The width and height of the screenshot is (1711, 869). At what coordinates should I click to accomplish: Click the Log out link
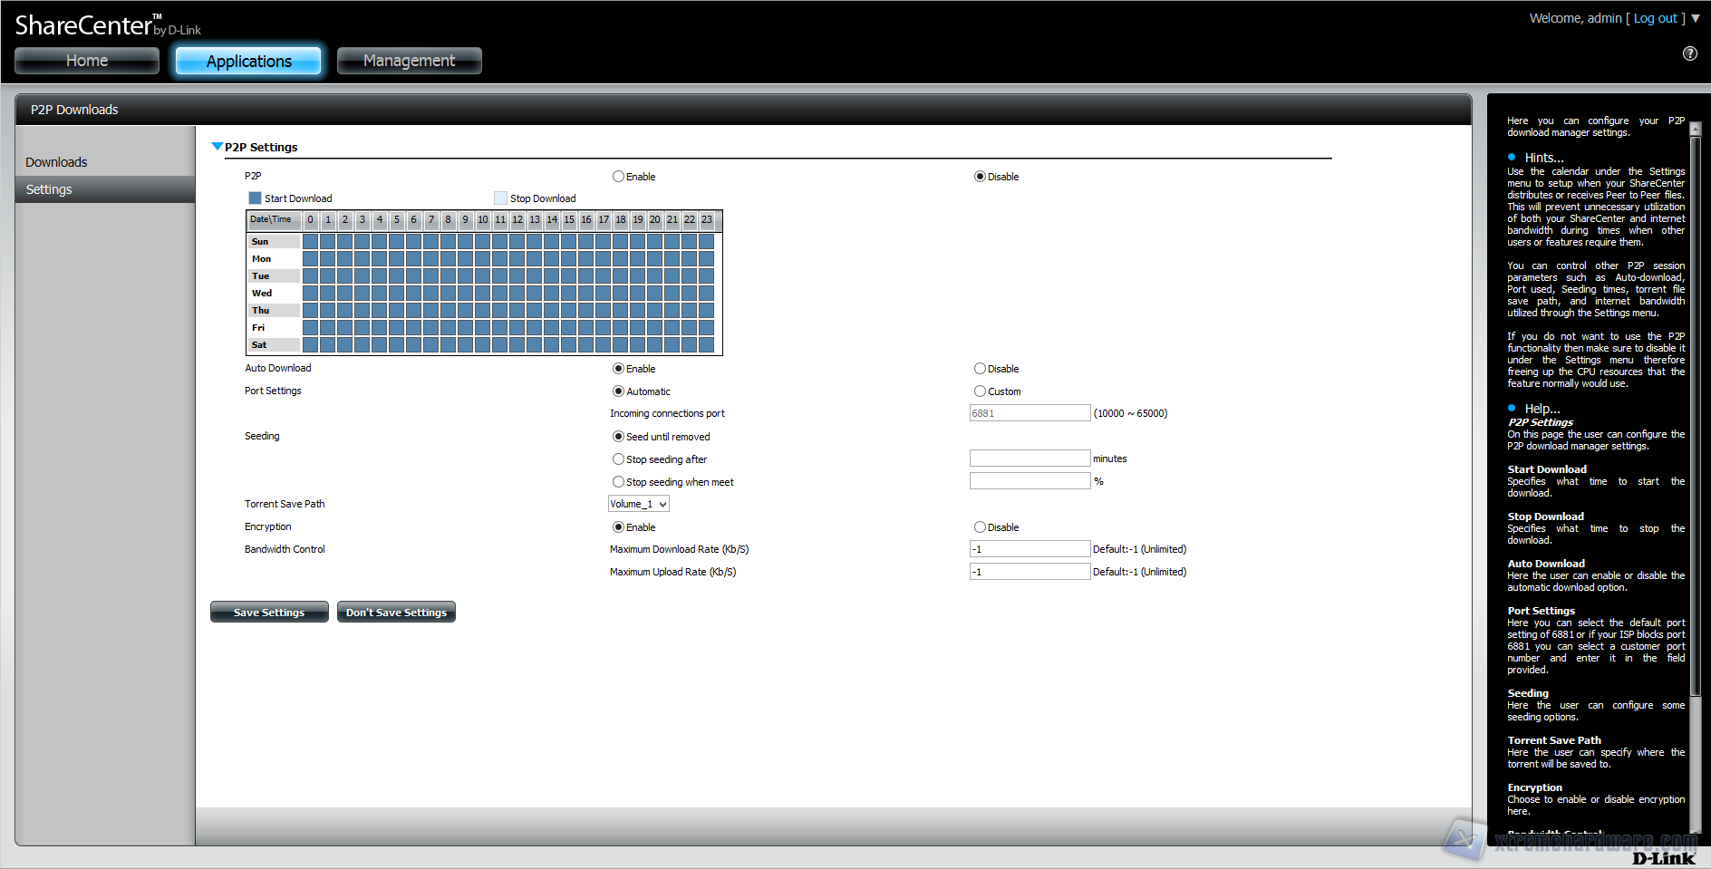[x=1655, y=18]
